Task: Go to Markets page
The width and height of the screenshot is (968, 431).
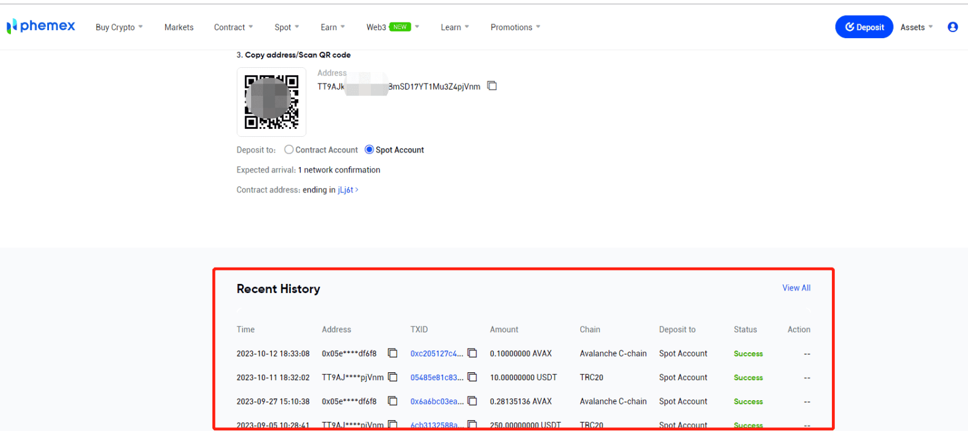Action: coord(179,27)
